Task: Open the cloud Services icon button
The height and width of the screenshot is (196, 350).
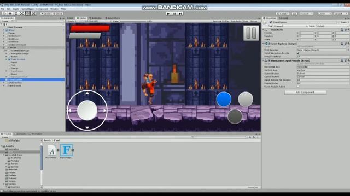Action: pos(294,14)
